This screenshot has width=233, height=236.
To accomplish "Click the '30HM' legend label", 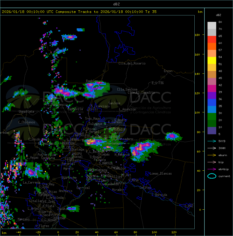I will click(222, 148).
